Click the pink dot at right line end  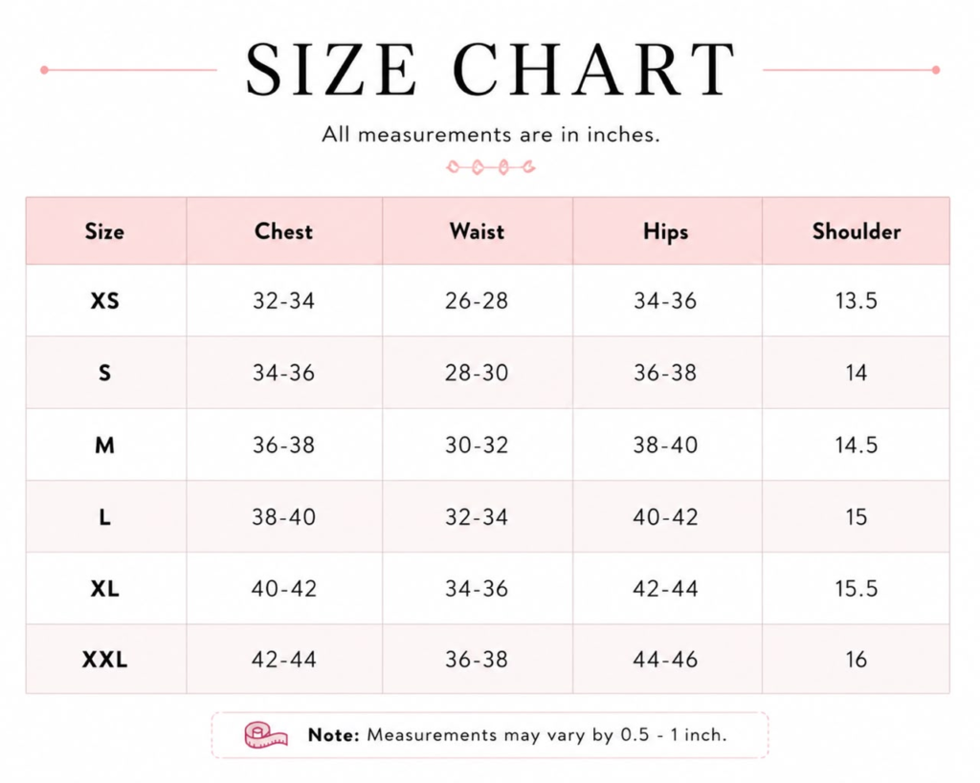point(936,70)
